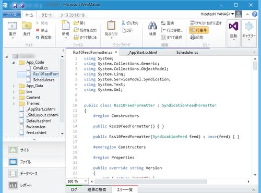
Task: Toggle 行番号 line numbers display
Action: 198,30
